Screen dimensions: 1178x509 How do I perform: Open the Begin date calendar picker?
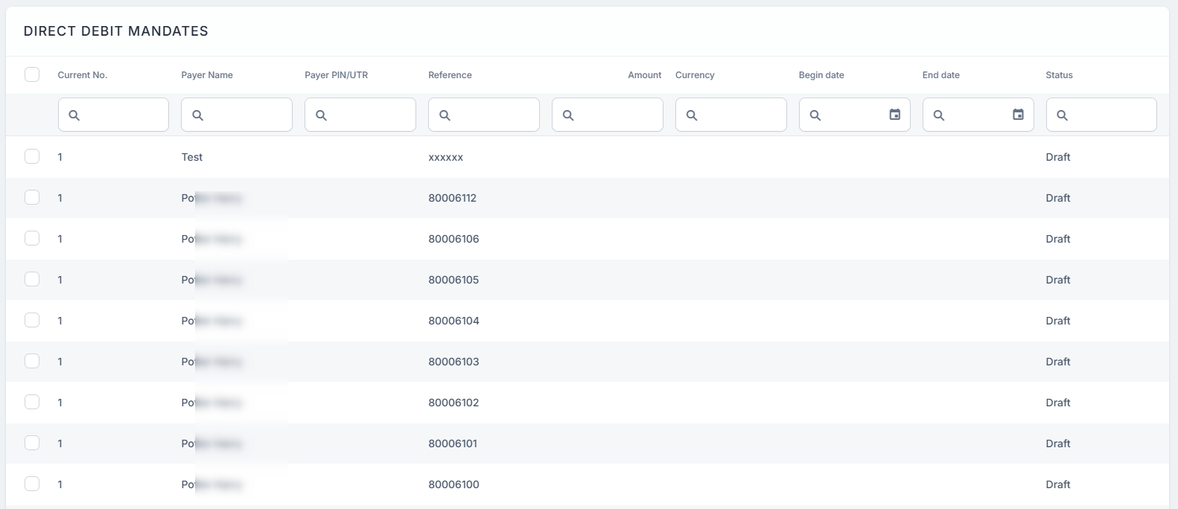[895, 115]
